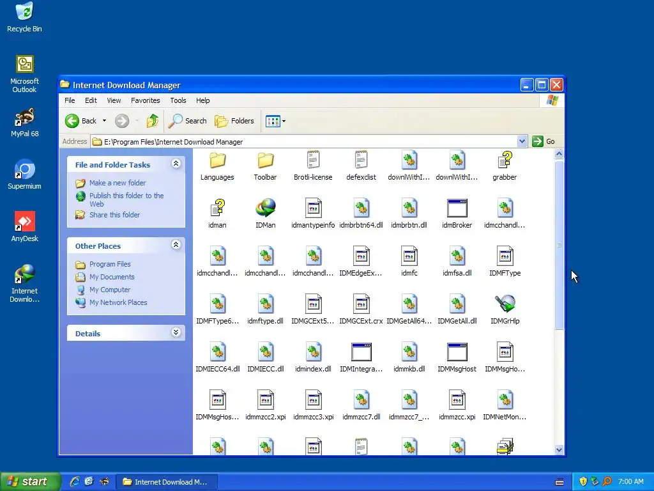
Task: Go to Program Files in Other Places
Action: click(x=110, y=264)
